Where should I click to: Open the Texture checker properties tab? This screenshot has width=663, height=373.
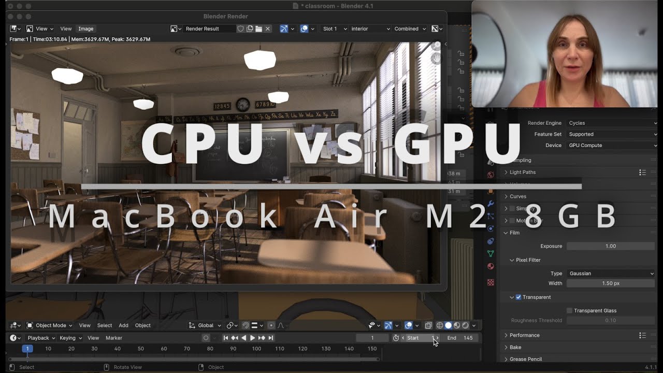pyautogui.click(x=491, y=282)
